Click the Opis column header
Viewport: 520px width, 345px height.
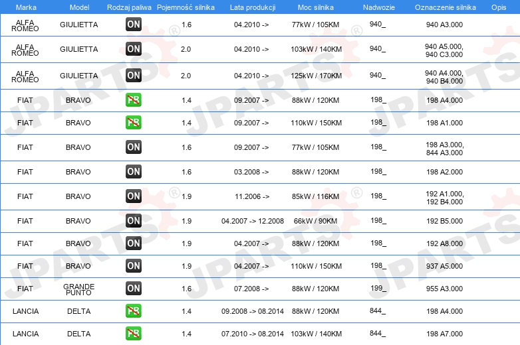(499, 7)
